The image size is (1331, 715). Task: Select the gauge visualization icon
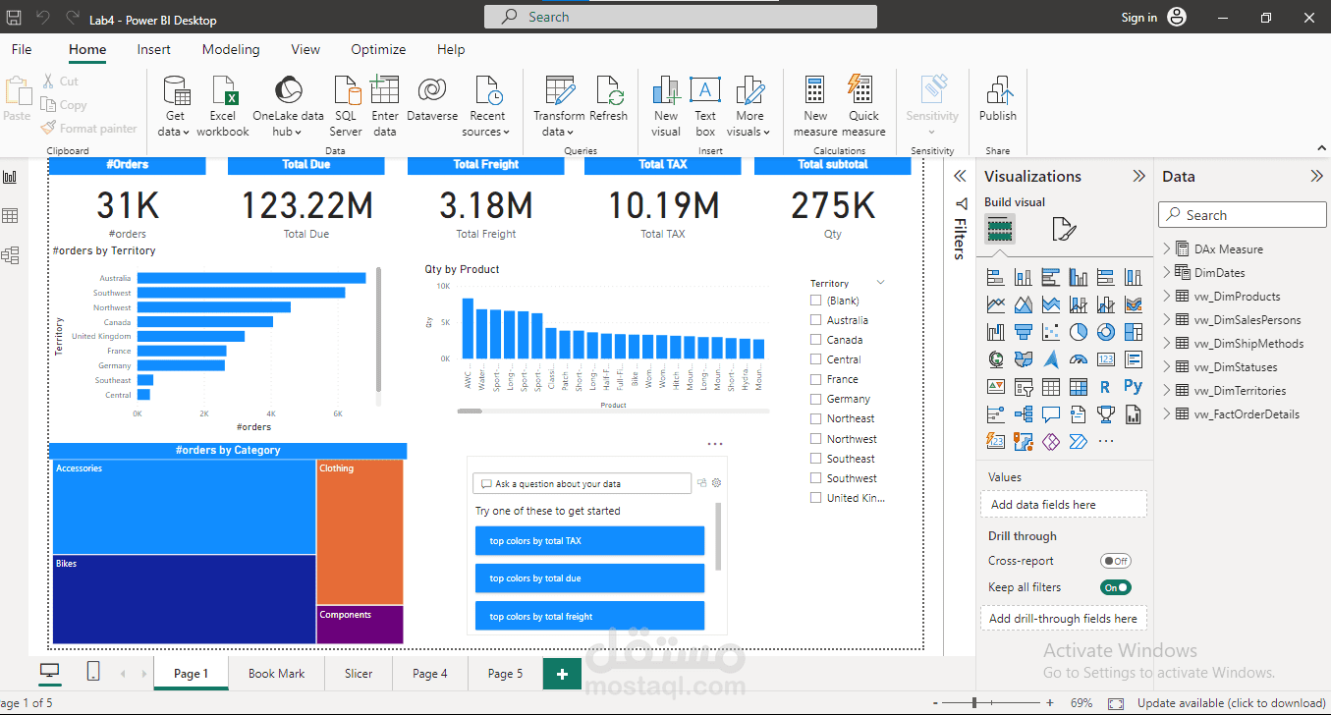tap(1078, 358)
